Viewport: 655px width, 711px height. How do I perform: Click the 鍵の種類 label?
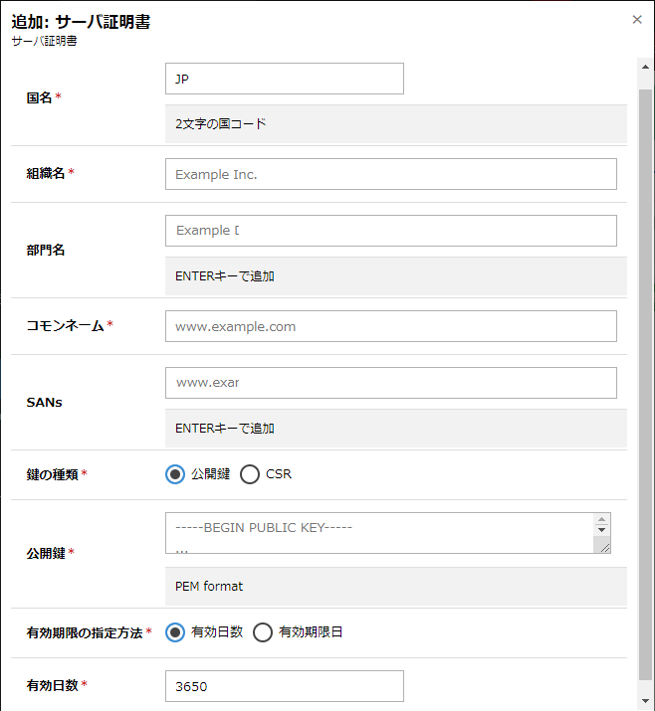52,474
